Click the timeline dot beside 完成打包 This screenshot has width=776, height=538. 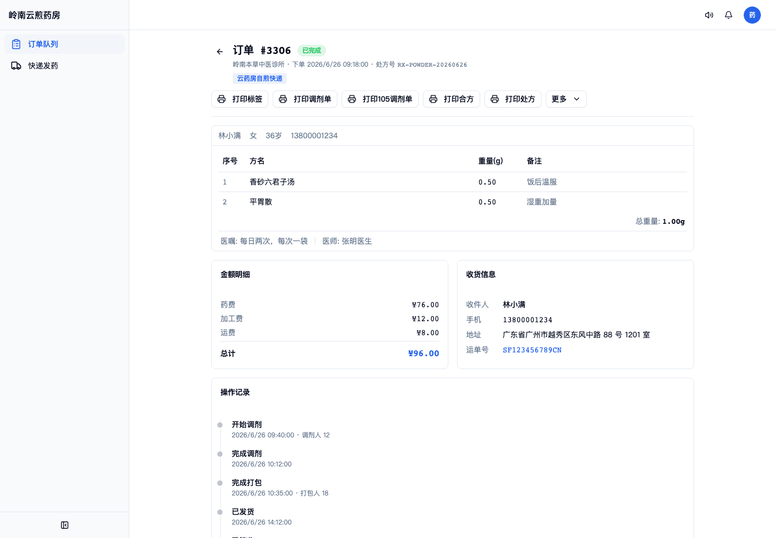[x=220, y=483]
